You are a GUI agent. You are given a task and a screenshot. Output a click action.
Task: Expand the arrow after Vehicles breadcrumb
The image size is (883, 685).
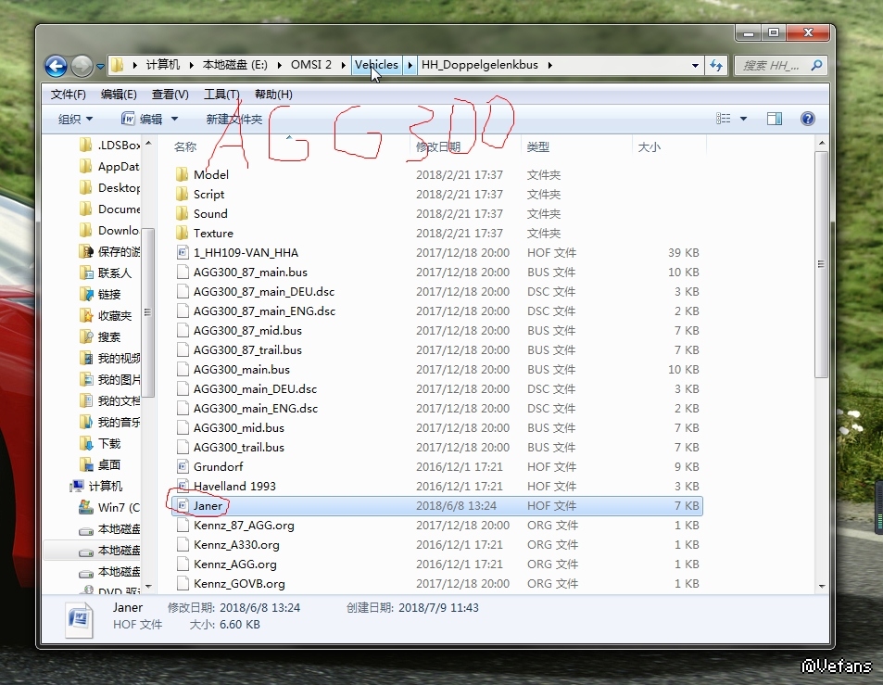(410, 65)
